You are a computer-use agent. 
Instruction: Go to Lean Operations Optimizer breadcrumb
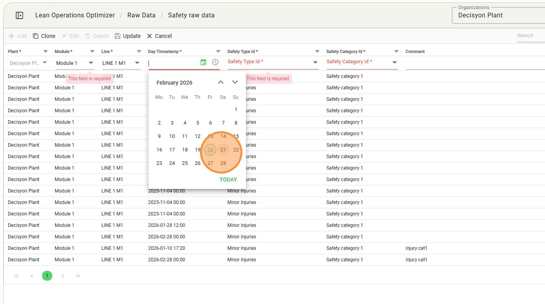coord(75,15)
